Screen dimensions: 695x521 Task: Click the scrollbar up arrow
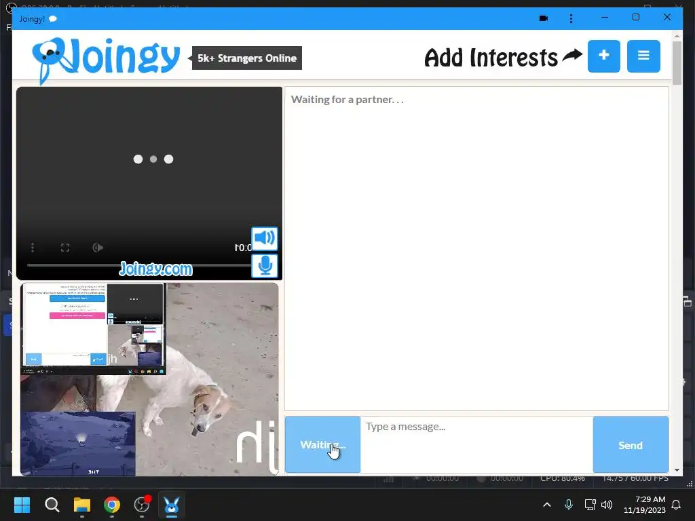[677, 35]
